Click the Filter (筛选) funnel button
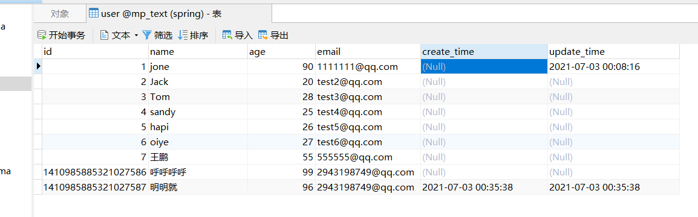698x217 pixels. click(157, 36)
